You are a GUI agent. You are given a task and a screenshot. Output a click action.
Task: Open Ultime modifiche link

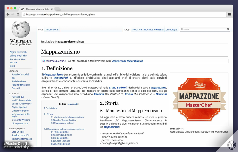pyautogui.click(x=18, y=56)
